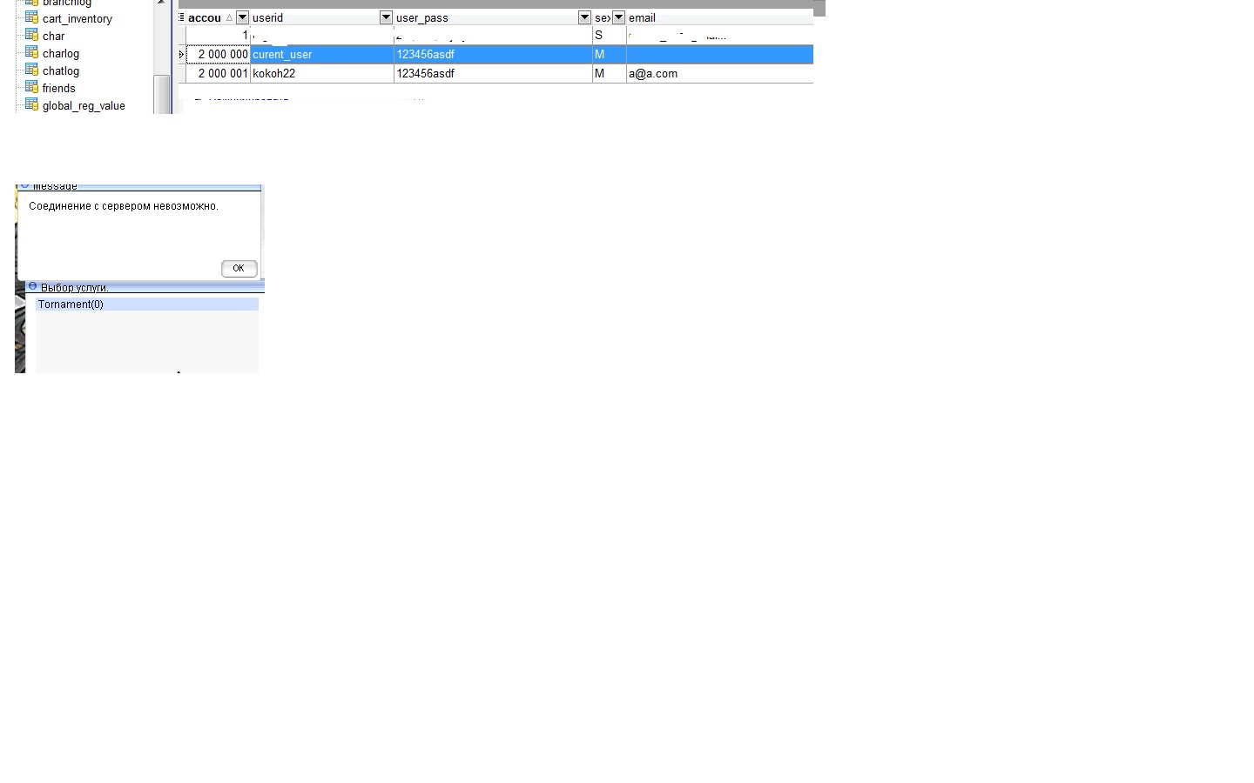Image resolution: width=1254 pixels, height=783 pixels.
Task: Click the global_reg_value table icon
Action: (x=32, y=104)
